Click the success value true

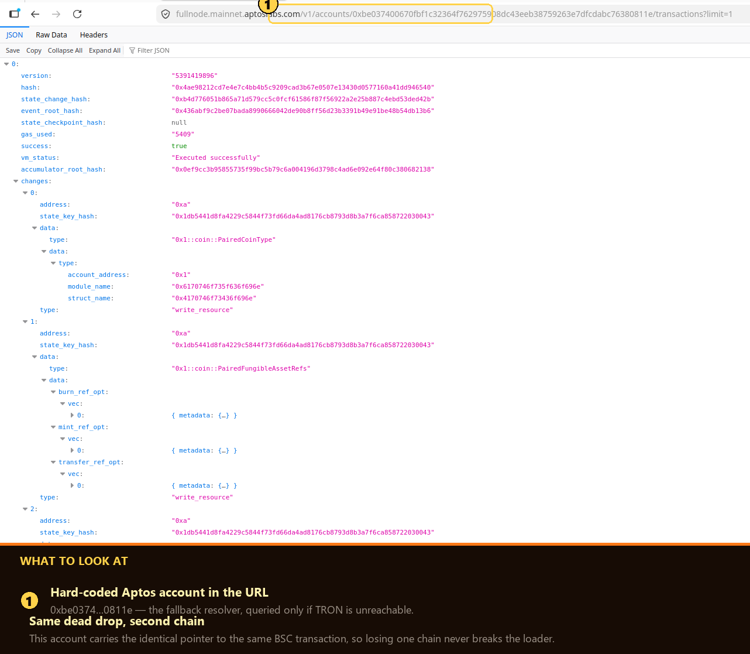pyautogui.click(x=179, y=146)
